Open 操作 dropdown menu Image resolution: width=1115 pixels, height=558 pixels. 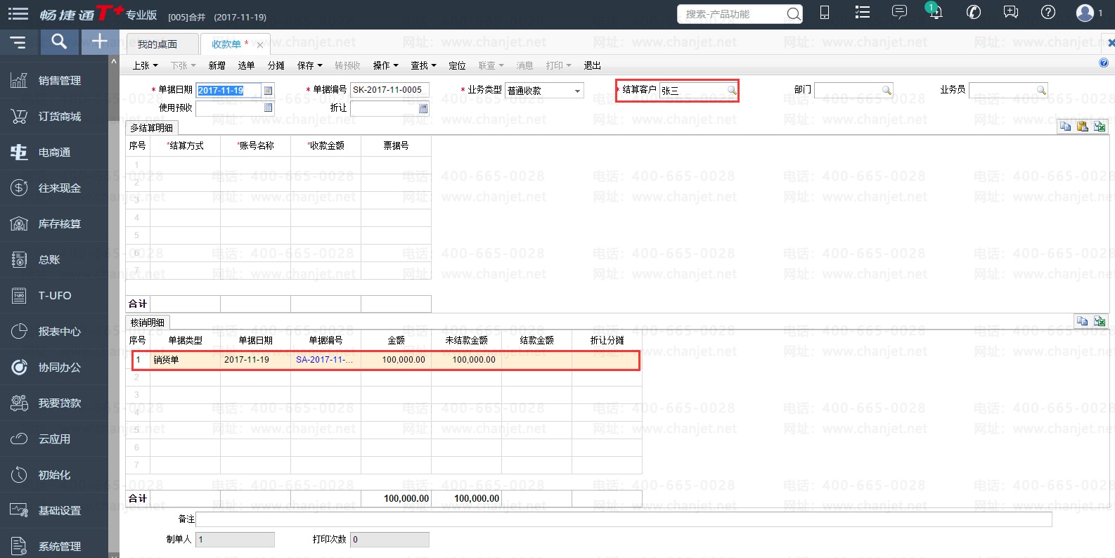click(x=385, y=65)
